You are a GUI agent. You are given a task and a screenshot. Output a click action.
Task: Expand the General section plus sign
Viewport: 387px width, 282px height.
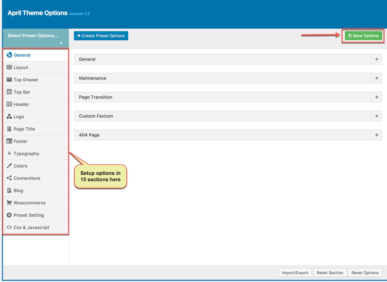click(377, 59)
